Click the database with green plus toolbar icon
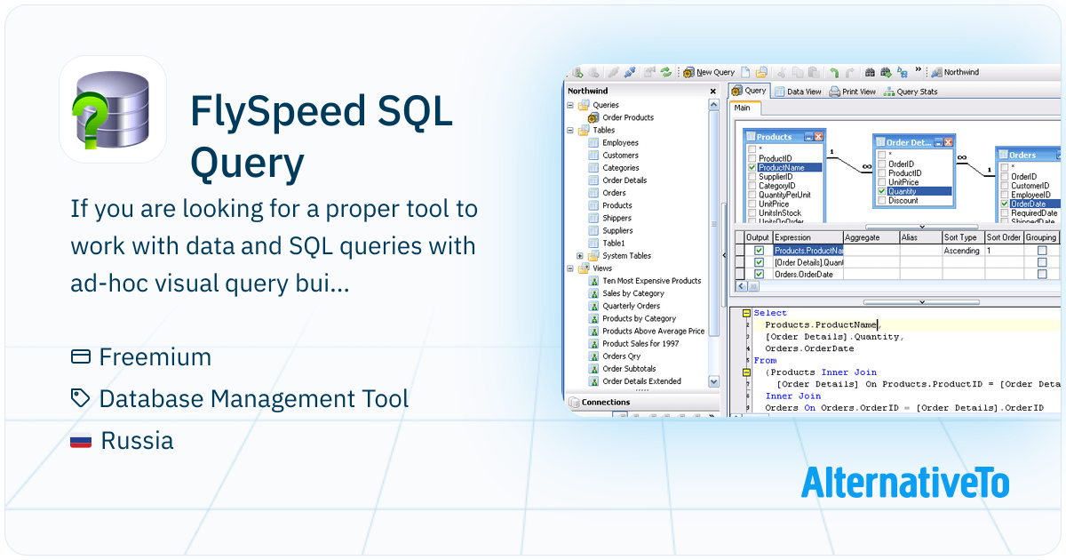The height and width of the screenshot is (560, 1066). coord(578,73)
